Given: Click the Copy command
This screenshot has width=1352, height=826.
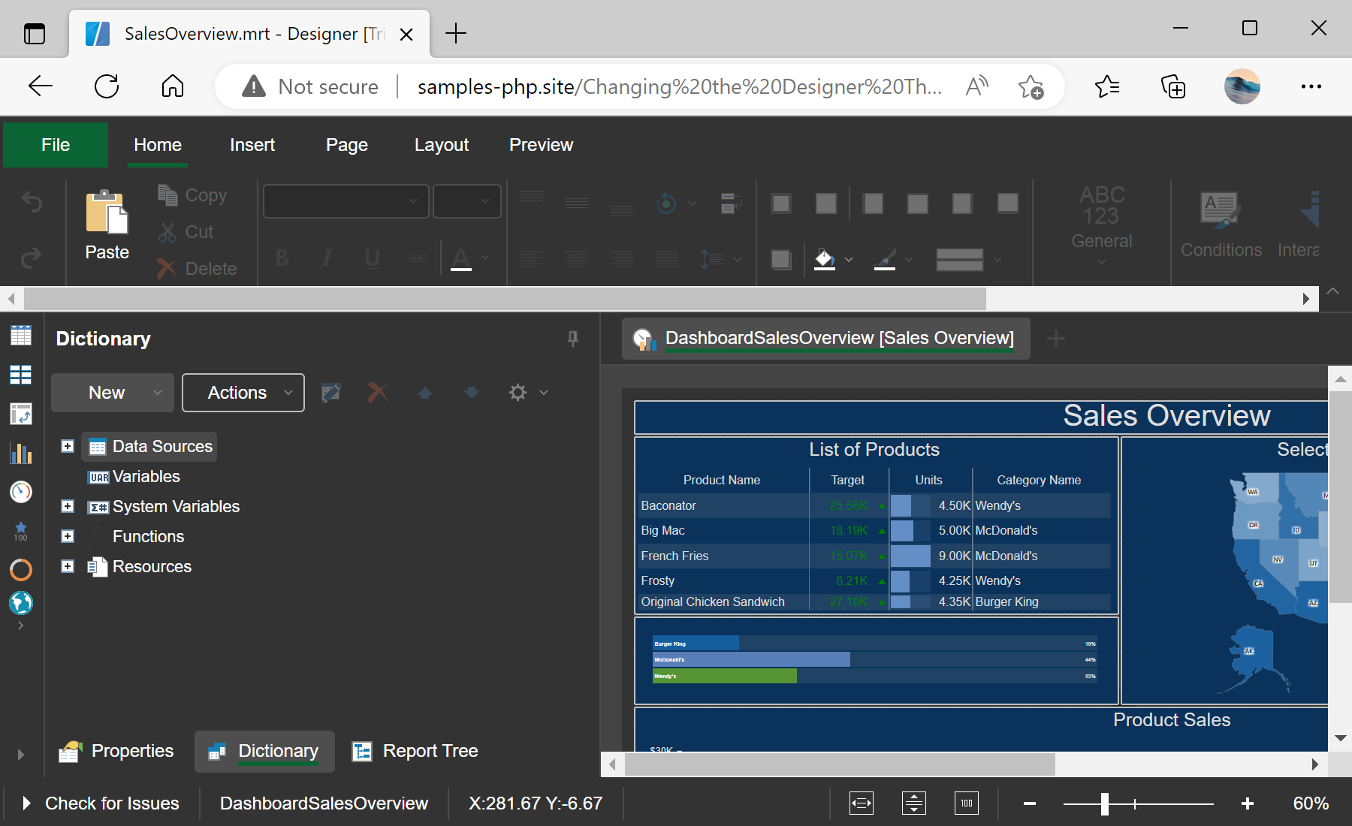Looking at the screenshot, I should (193, 195).
